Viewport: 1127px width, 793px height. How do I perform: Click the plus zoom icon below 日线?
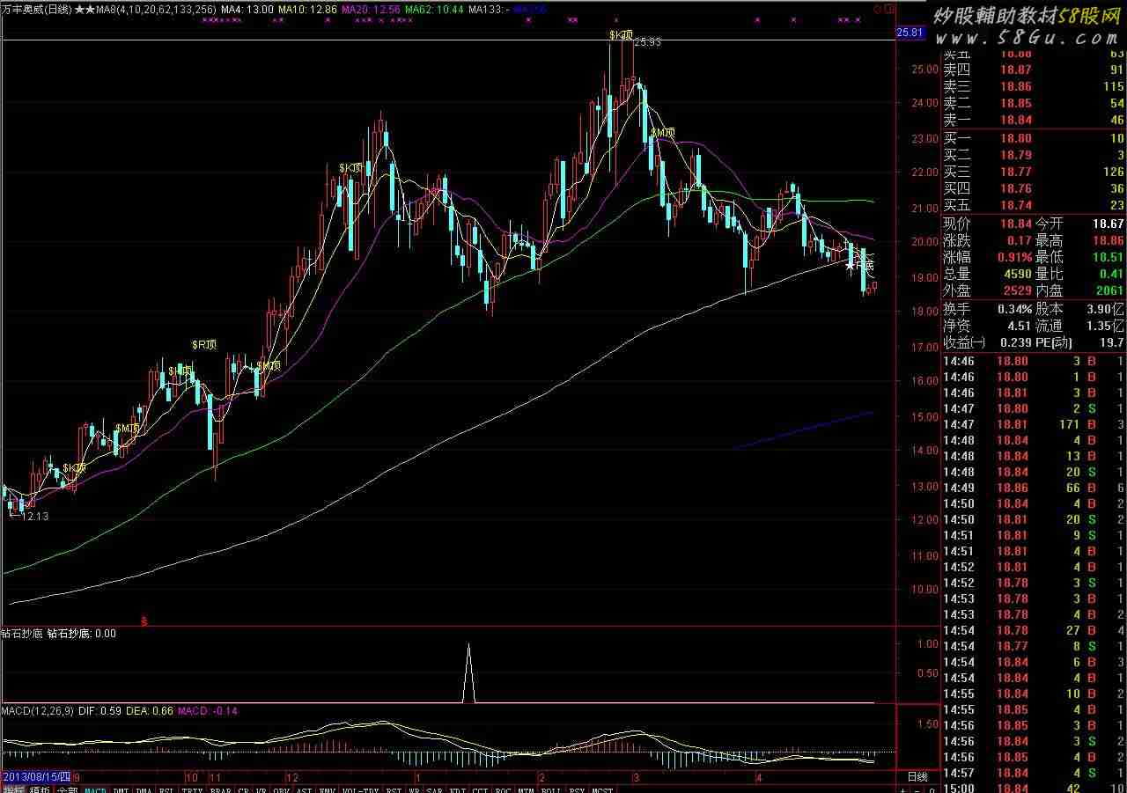[x=902, y=789]
